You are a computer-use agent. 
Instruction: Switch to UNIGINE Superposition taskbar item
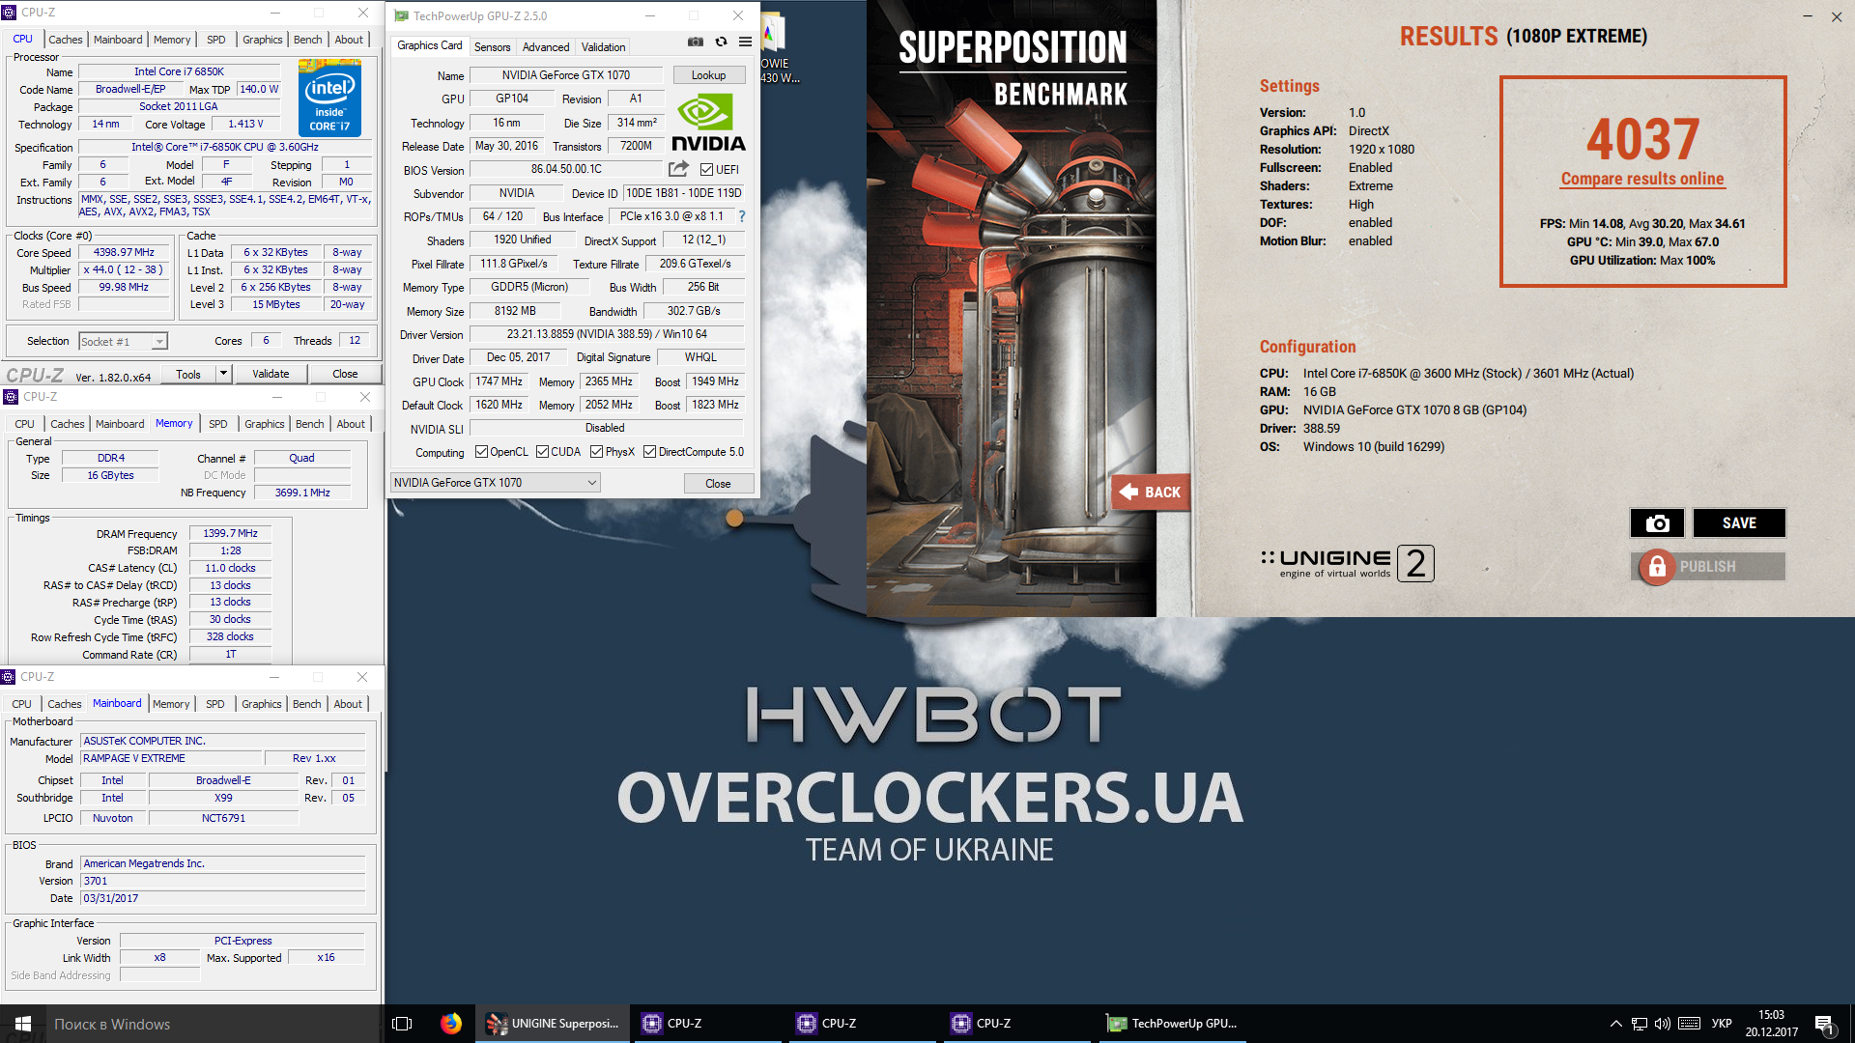553,1024
